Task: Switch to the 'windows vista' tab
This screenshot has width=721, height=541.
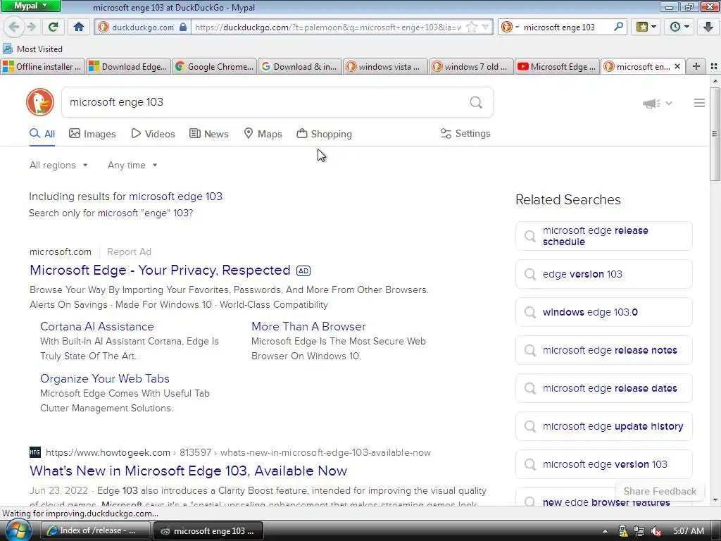Action: pyautogui.click(x=386, y=66)
